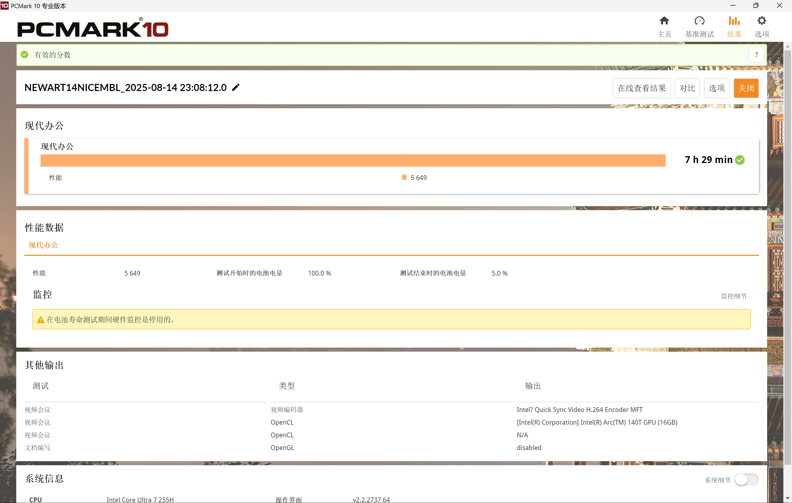
Task: Click the 有效的分数 banner text
Action: click(53, 55)
